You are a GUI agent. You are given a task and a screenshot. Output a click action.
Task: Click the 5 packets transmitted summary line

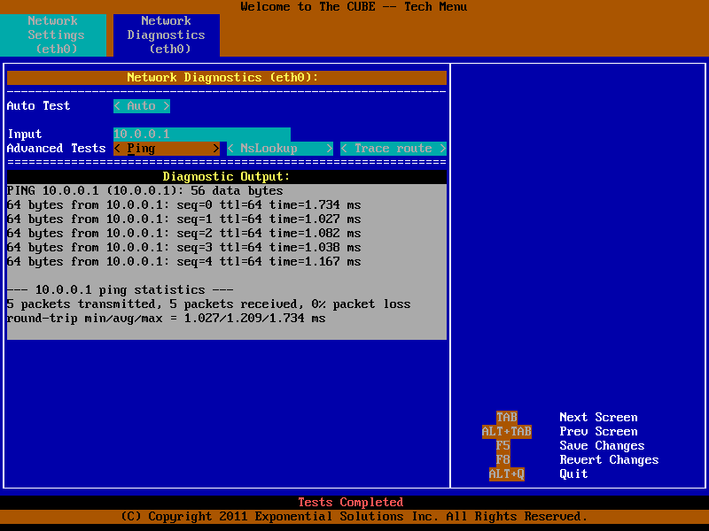coord(209,304)
